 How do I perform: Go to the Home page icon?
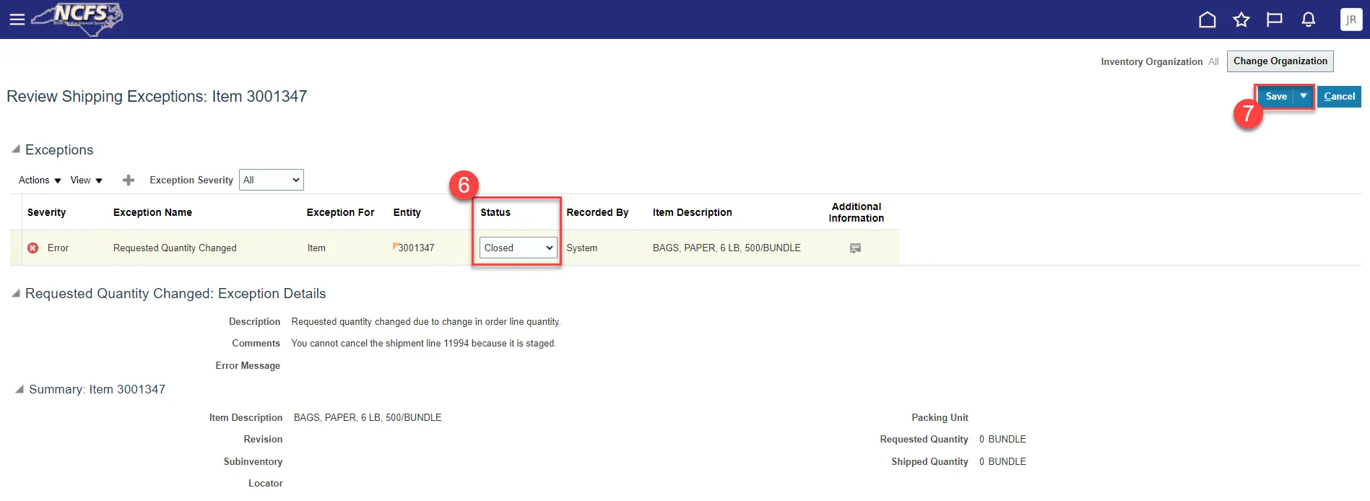point(1207,19)
